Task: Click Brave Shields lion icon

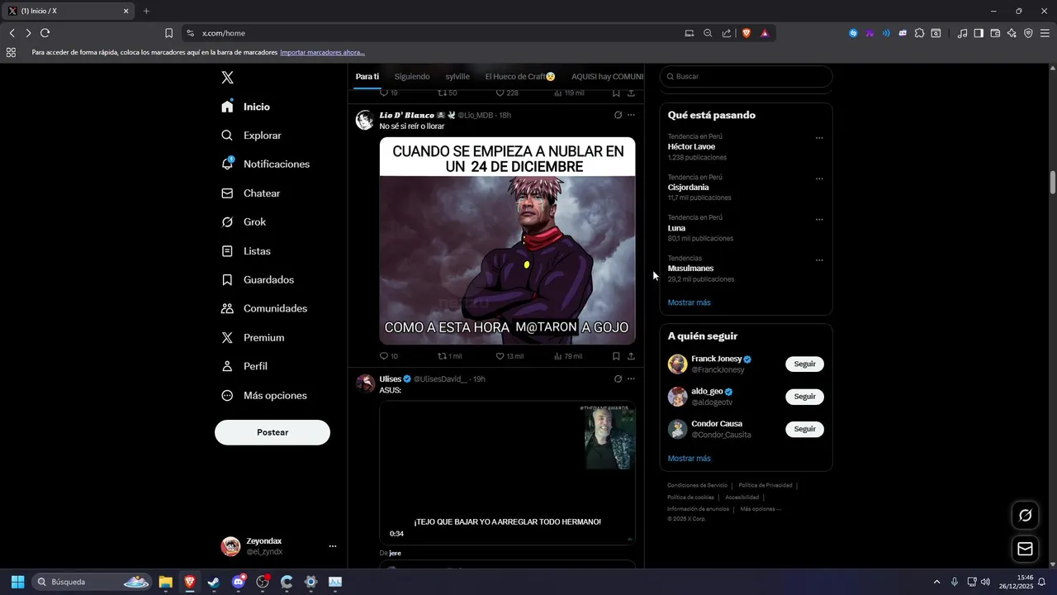Action: [x=747, y=33]
